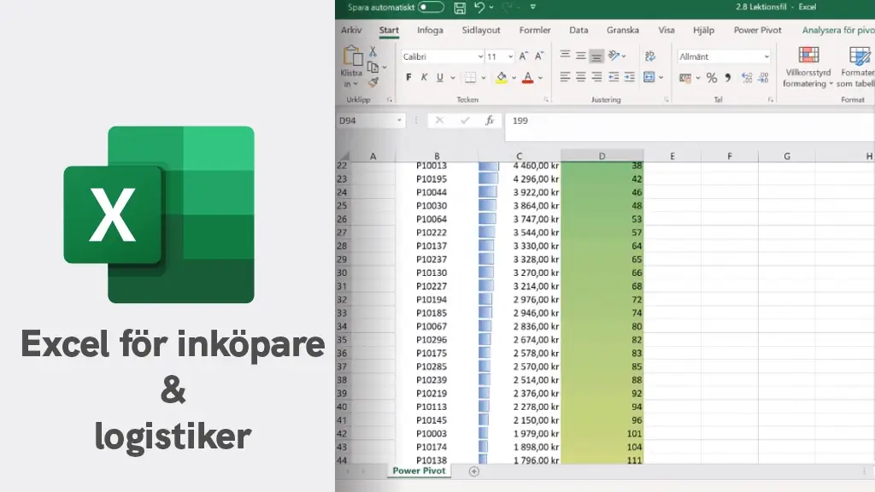Viewport: 875px width, 492px height.
Task: Toggle italic formatting
Action: coord(424,77)
